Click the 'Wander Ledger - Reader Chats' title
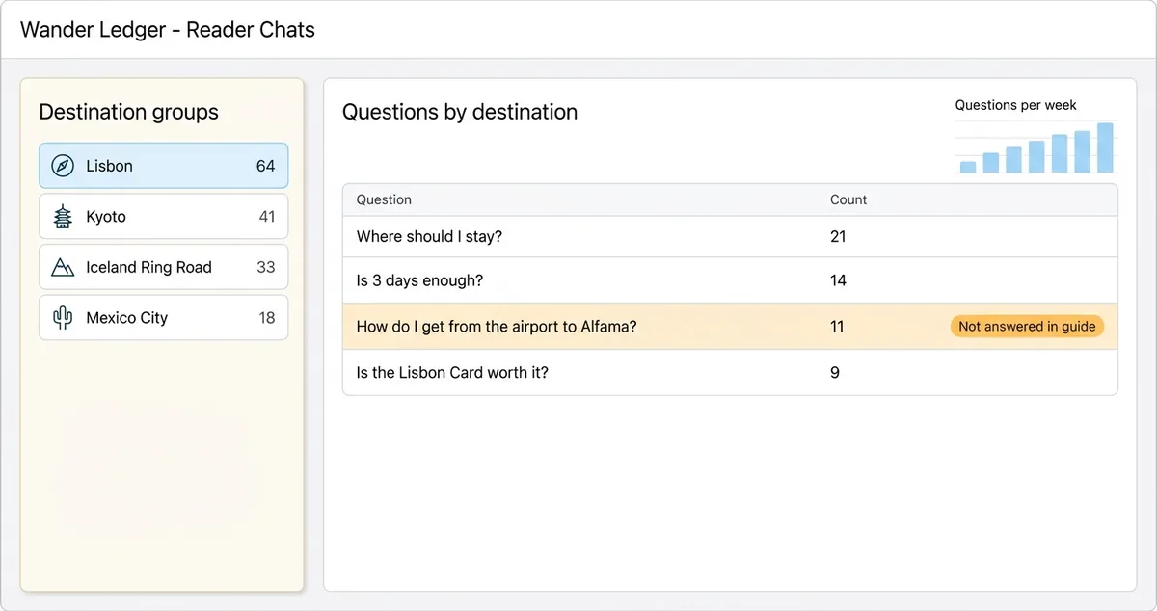 (168, 29)
